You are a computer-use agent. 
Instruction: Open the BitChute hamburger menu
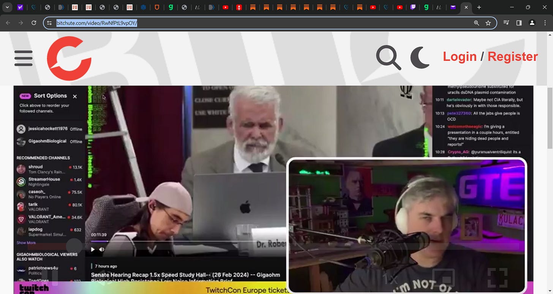click(x=24, y=58)
